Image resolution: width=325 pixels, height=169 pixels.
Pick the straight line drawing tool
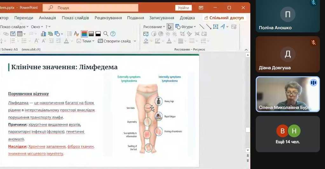[202, 27]
